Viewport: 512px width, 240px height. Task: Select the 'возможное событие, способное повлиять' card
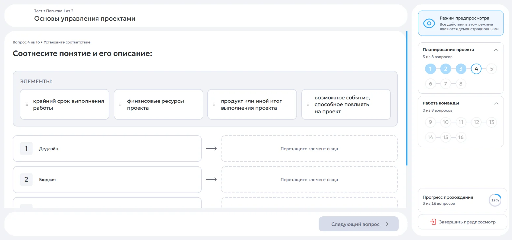pyautogui.click(x=346, y=104)
